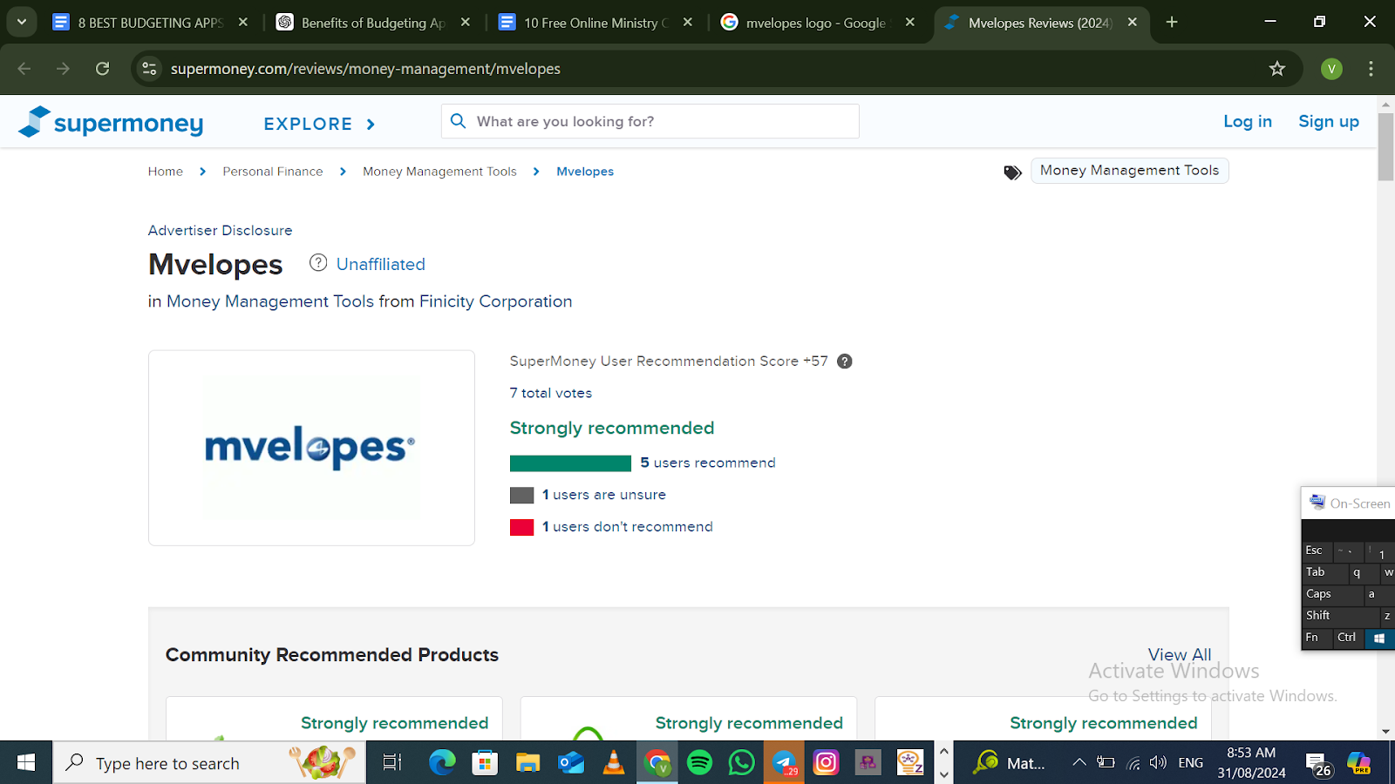The height and width of the screenshot is (784, 1395).
Task: Click the ENG language indicator
Action: (x=1191, y=763)
